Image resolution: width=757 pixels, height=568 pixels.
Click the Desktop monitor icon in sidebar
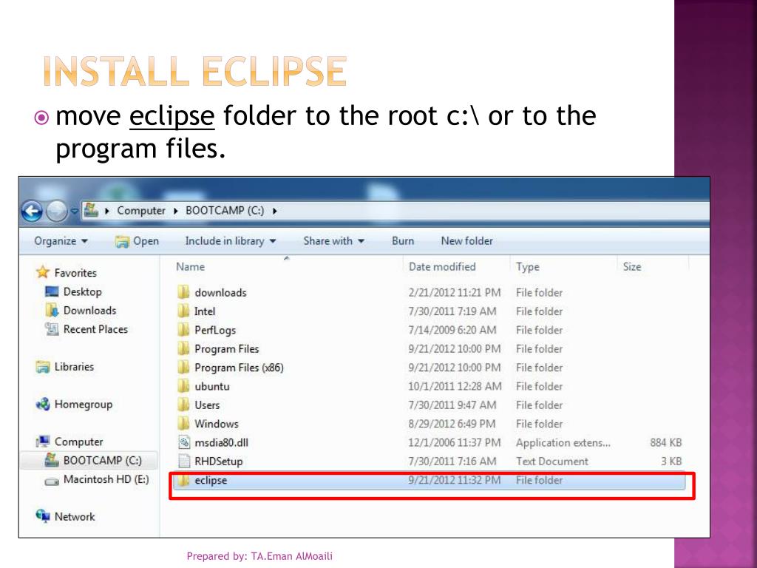[52, 291]
